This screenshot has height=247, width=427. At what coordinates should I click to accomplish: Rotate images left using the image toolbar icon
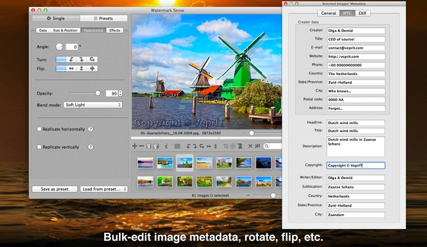(188, 146)
